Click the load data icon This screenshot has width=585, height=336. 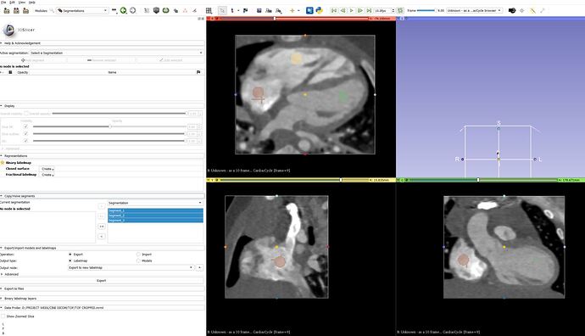7,10
